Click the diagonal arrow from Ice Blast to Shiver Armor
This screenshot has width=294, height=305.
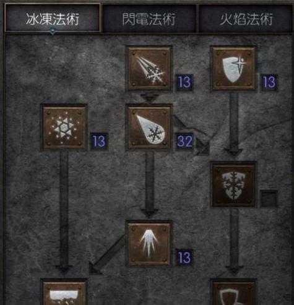click(x=192, y=135)
